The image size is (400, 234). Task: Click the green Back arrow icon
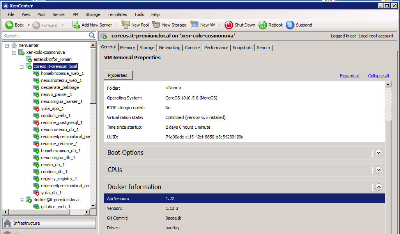pos(9,25)
